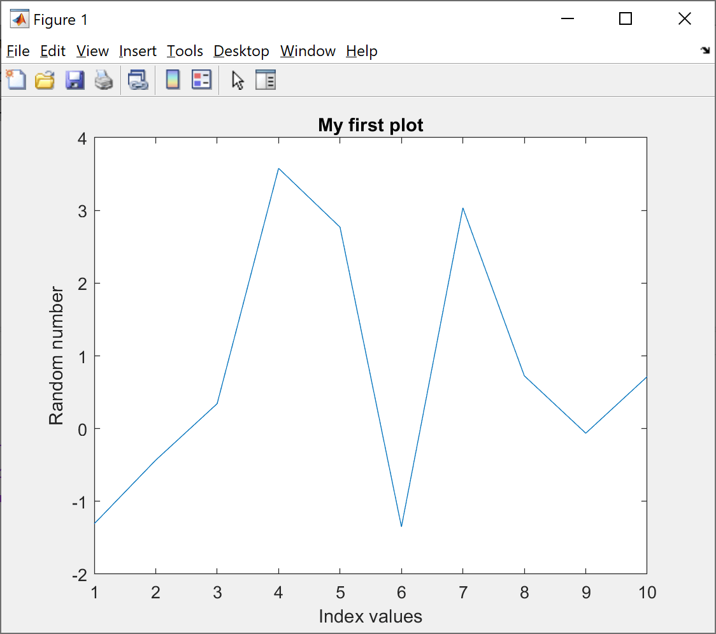The height and width of the screenshot is (634, 716).
Task: Open a saved figure file
Action: [44, 80]
